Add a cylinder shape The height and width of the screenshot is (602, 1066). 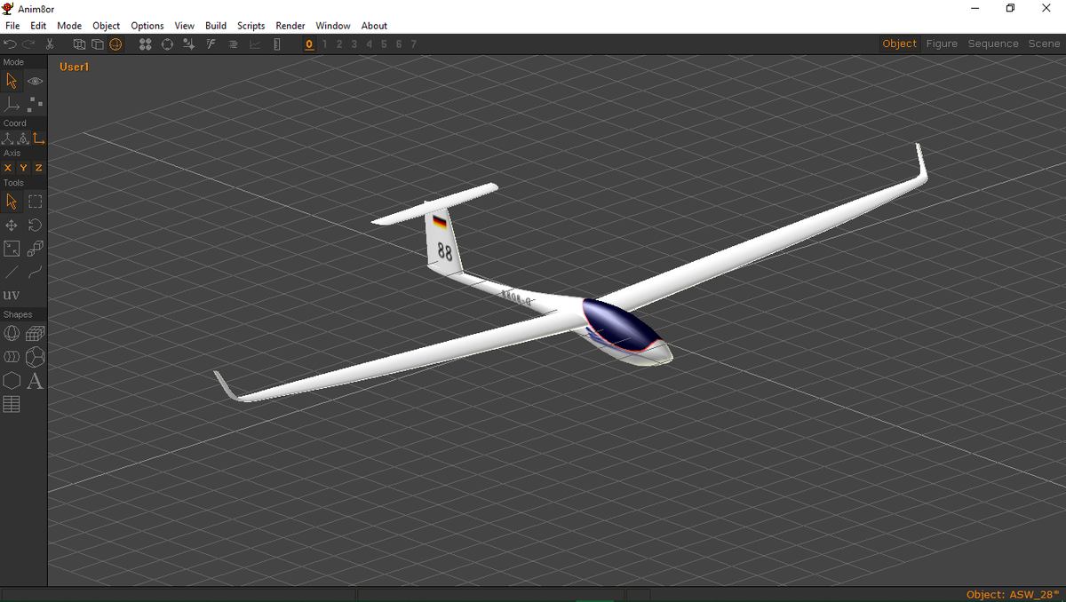tap(12, 357)
